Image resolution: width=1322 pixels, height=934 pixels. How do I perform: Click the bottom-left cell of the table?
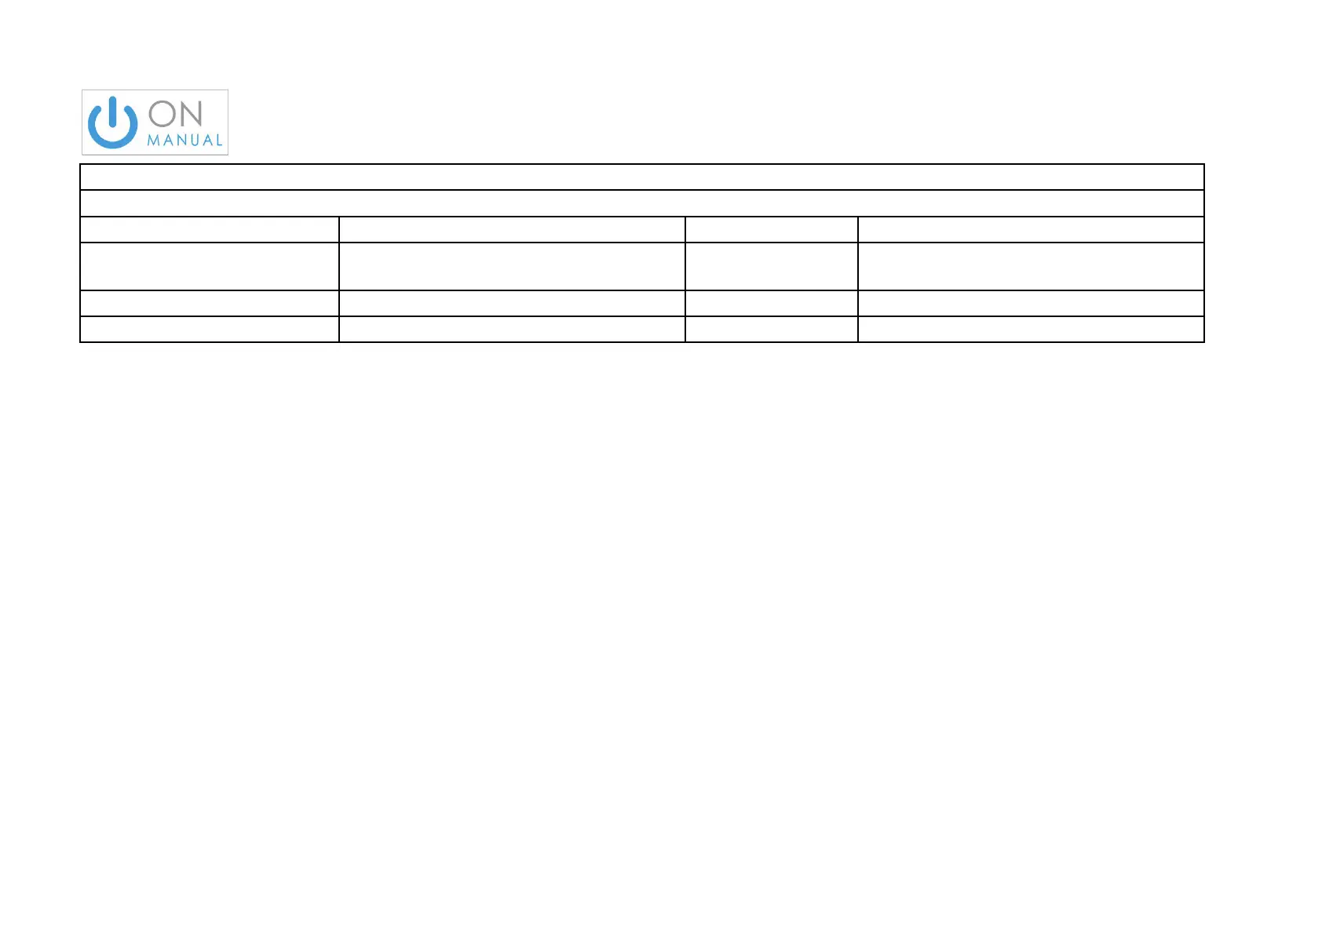pyautogui.click(x=210, y=329)
